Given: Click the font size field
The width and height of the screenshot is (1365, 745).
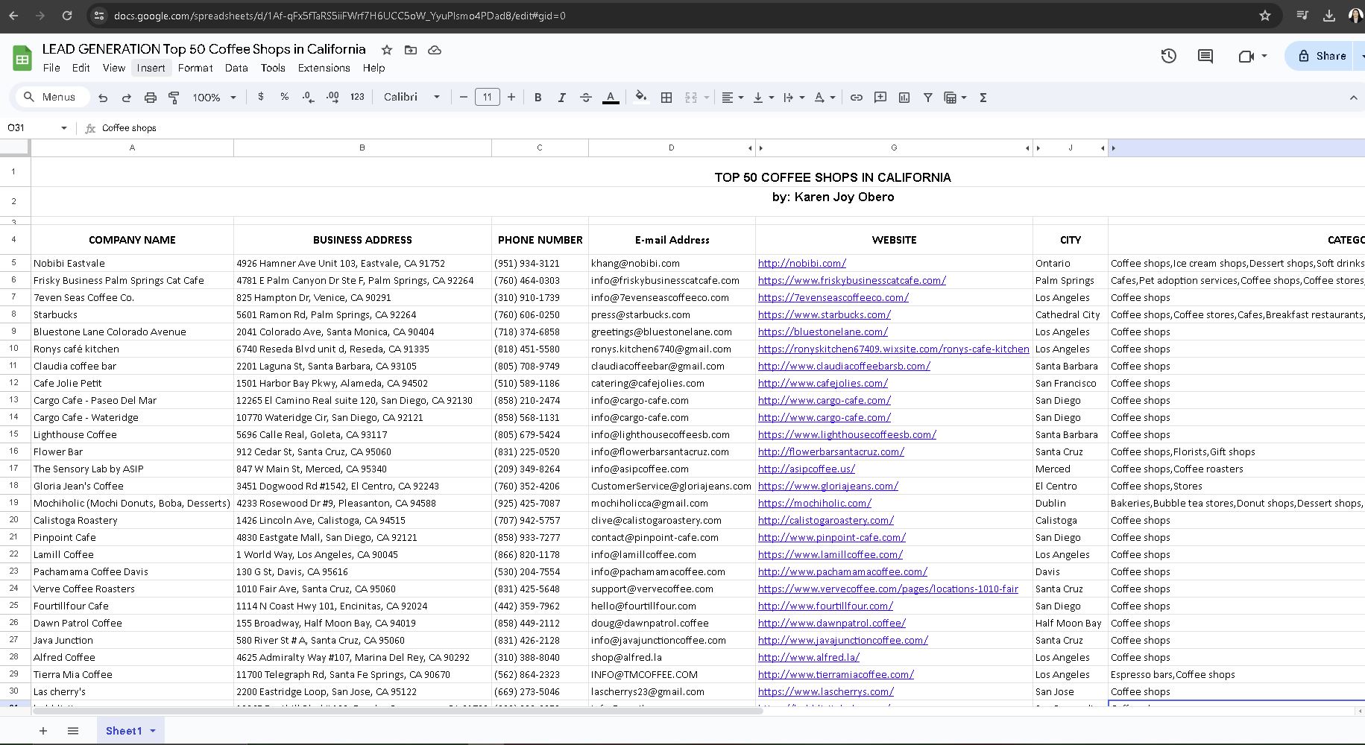Looking at the screenshot, I should pyautogui.click(x=487, y=97).
